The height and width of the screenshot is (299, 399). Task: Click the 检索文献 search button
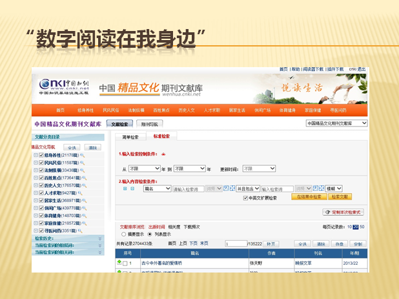click(x=340, y=196)
